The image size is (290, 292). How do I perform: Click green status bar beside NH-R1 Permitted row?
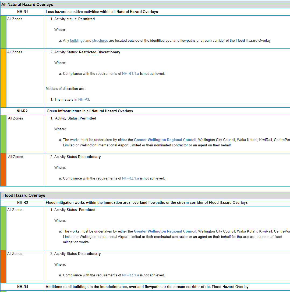pos(3,32)
